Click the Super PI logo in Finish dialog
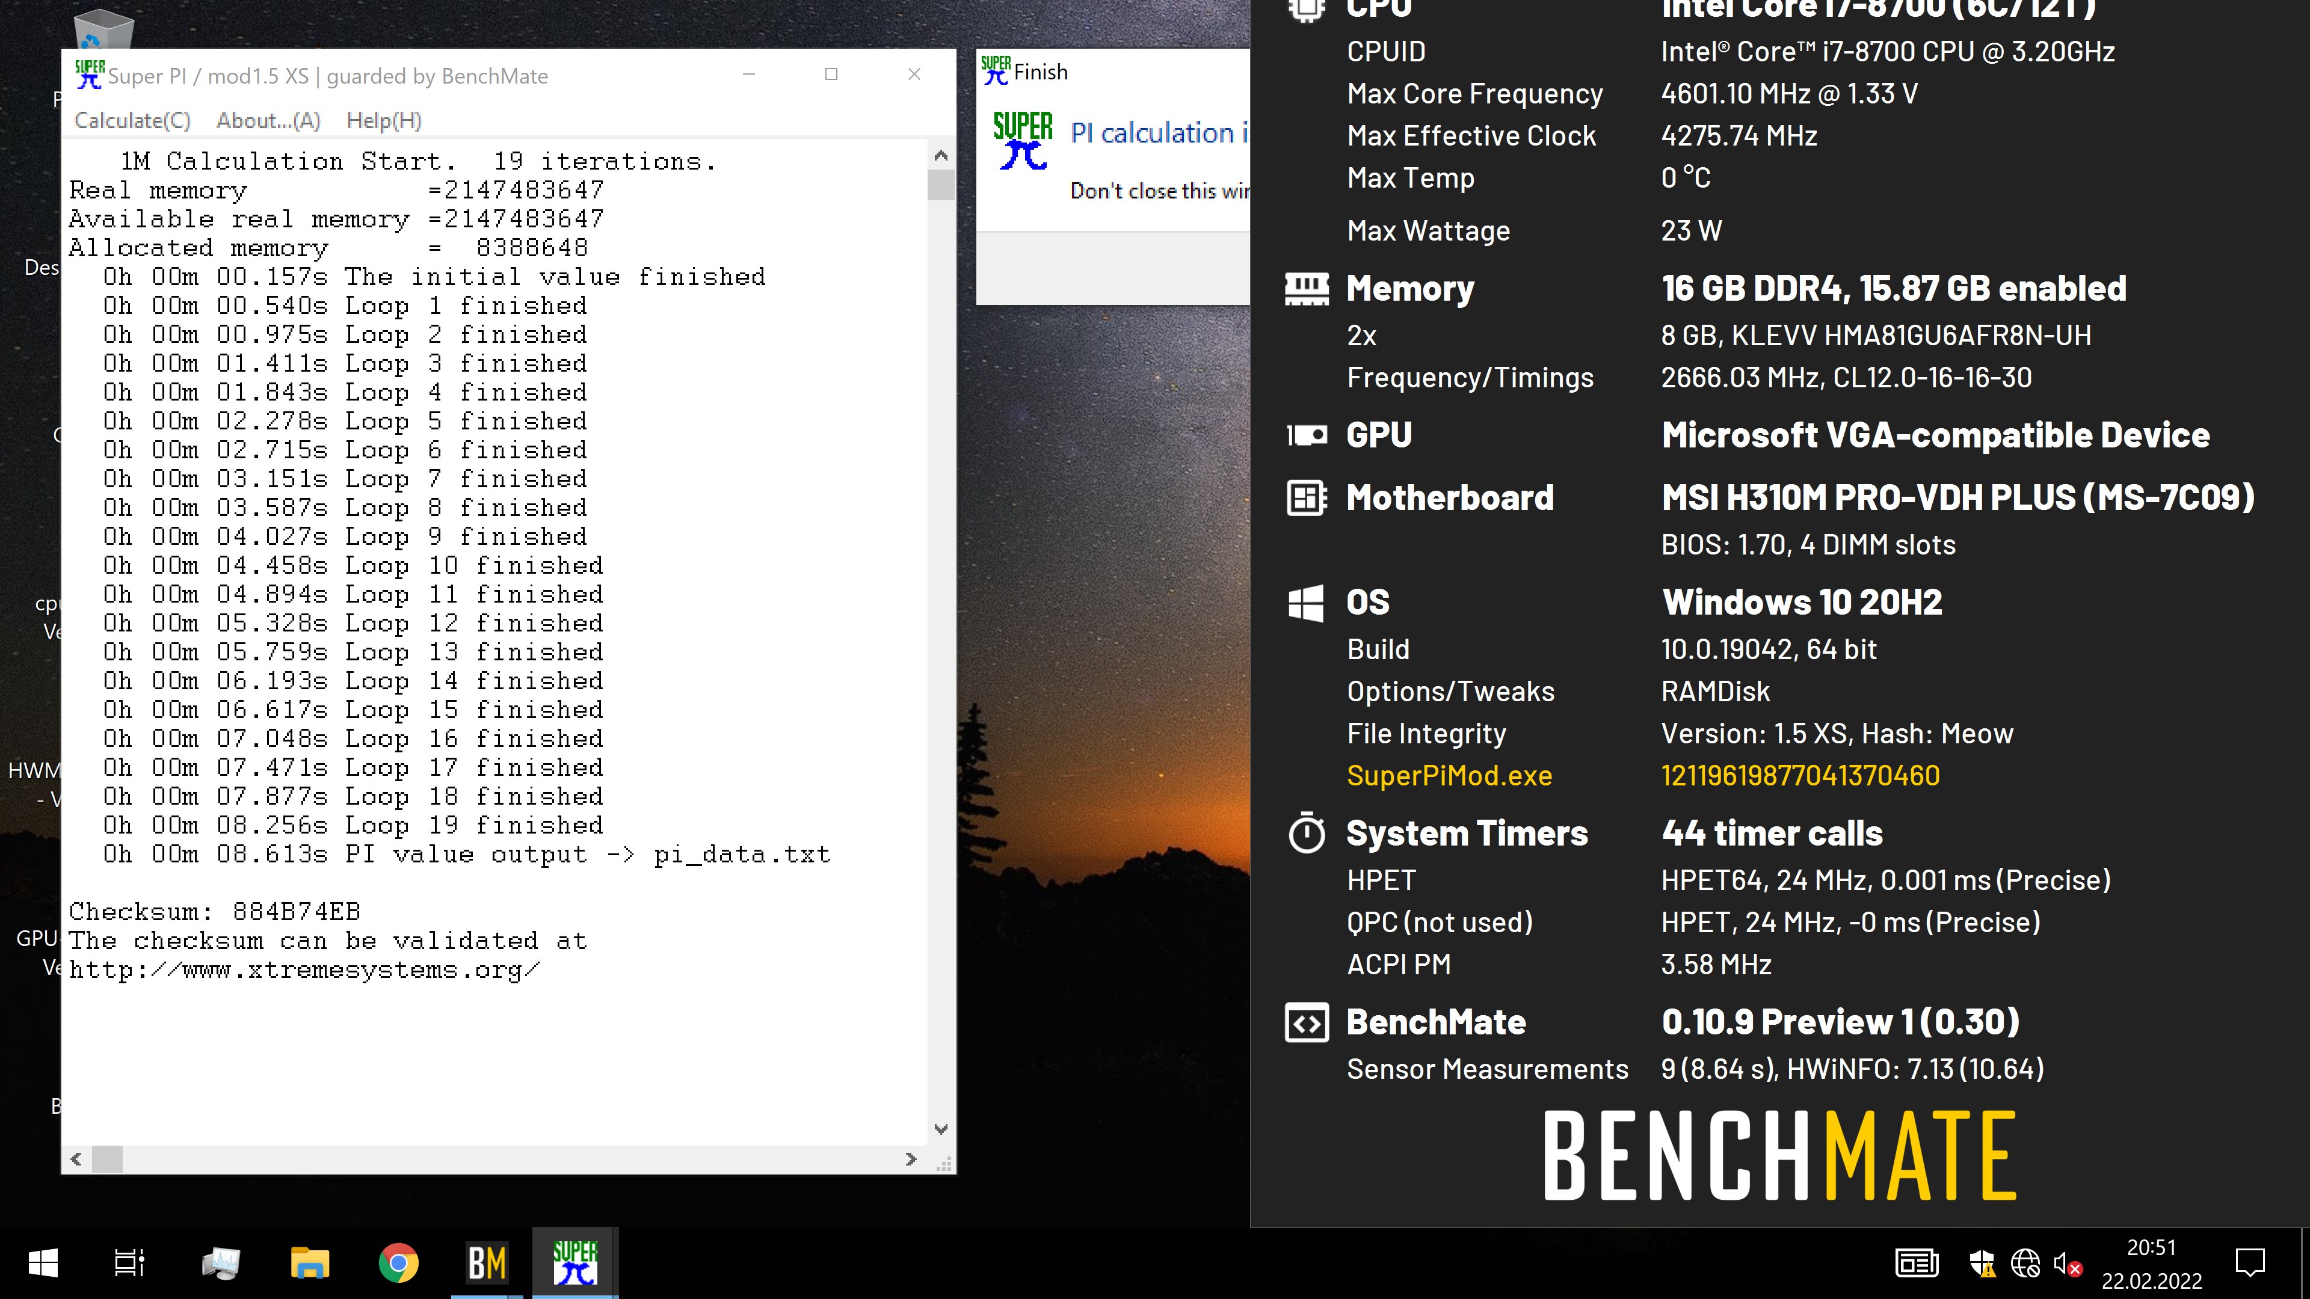2310x1299 pixels. 1022,141
